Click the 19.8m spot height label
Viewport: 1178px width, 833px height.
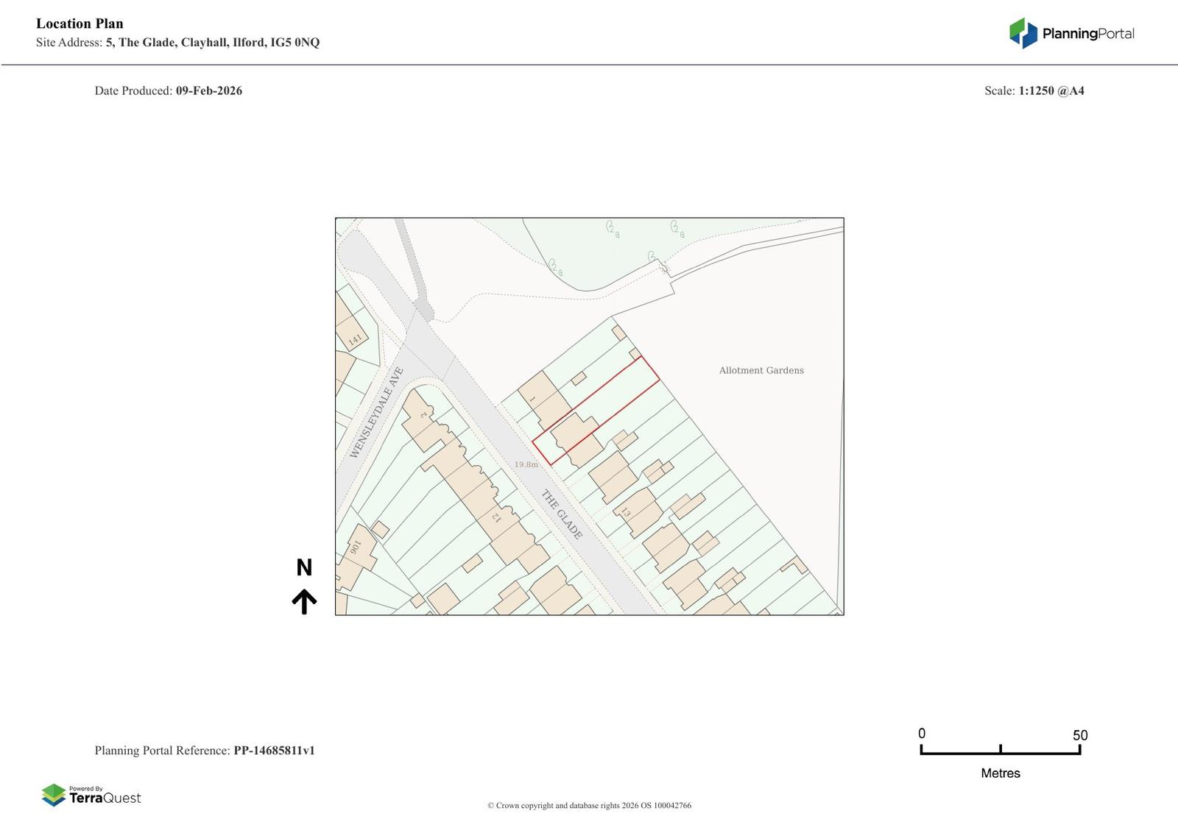[526, 464]
